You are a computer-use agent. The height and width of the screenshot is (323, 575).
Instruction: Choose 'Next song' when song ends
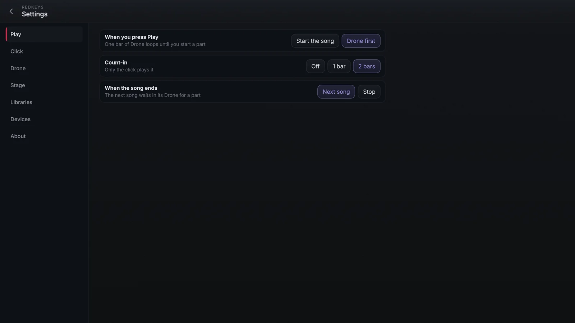pos(336,92)
